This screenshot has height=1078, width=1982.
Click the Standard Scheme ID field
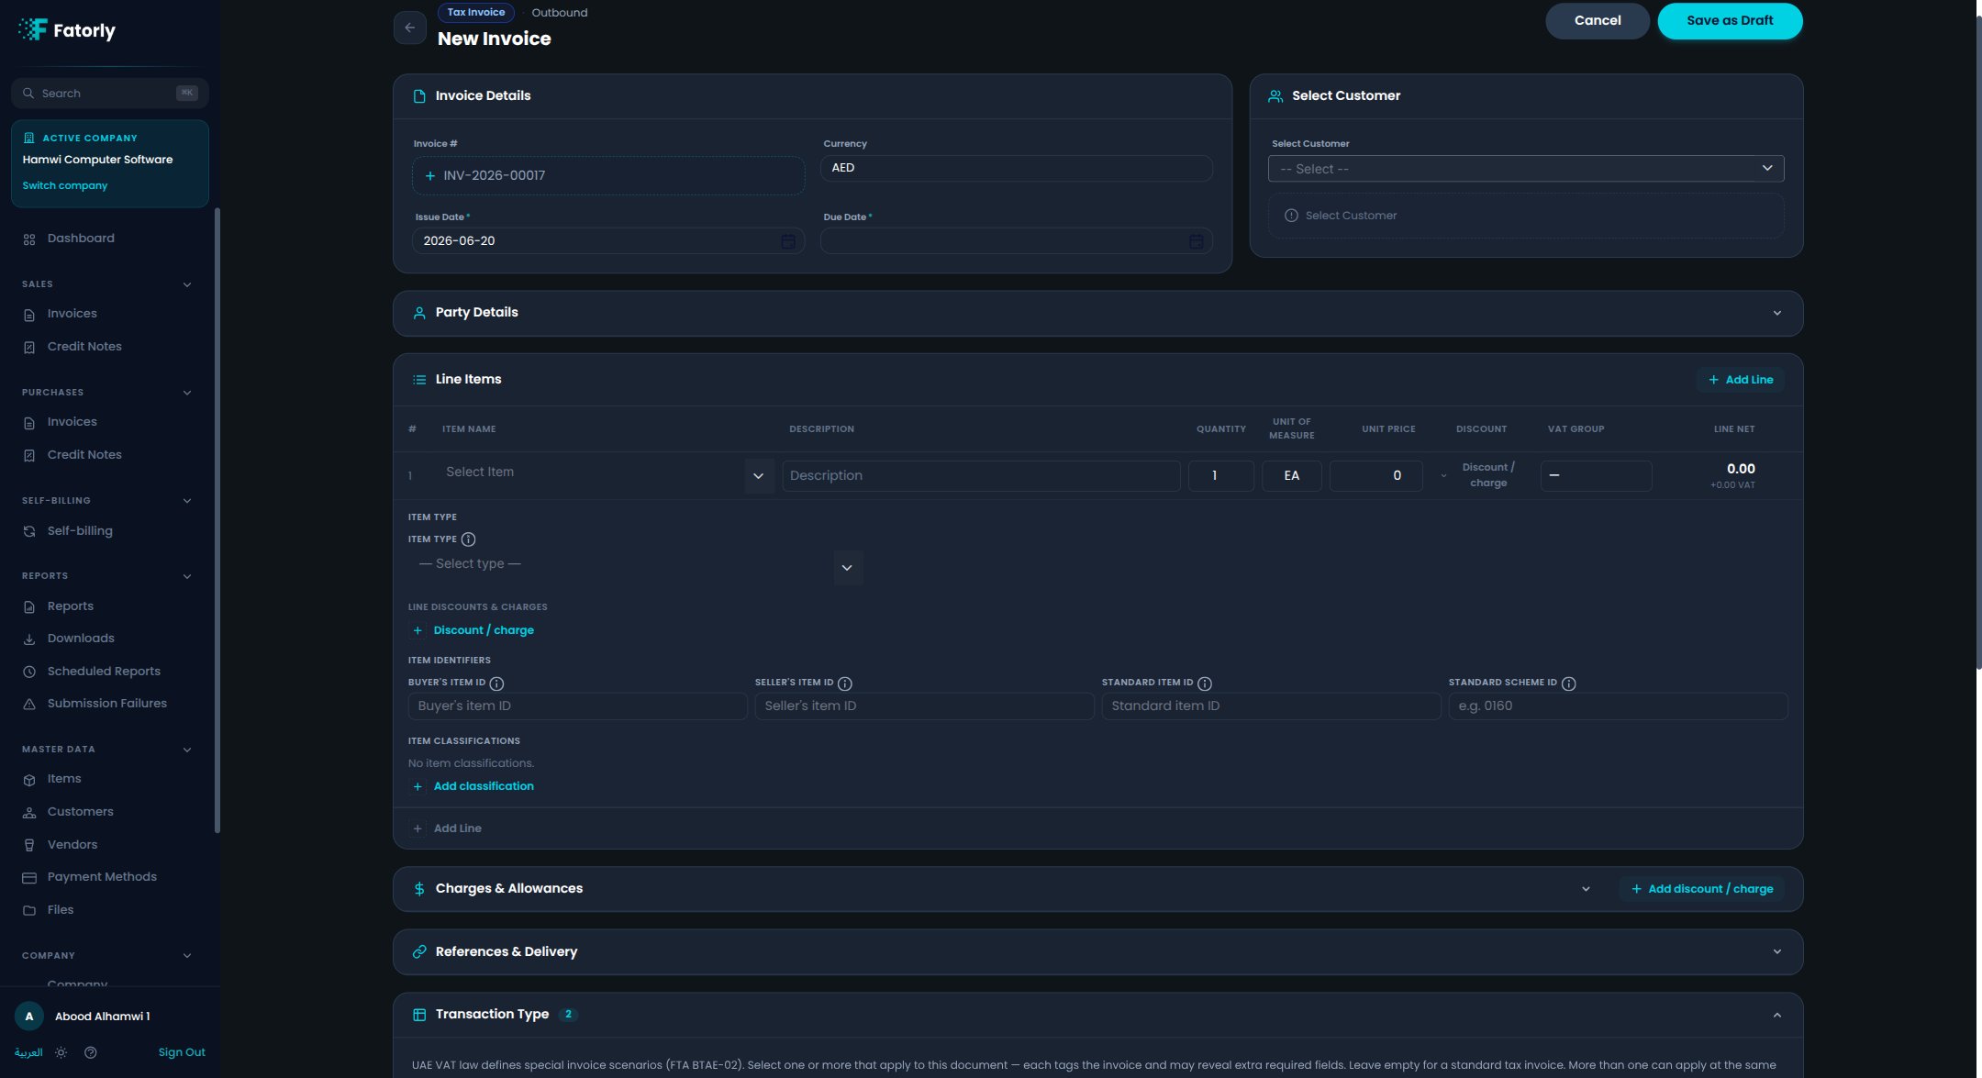1618,706
